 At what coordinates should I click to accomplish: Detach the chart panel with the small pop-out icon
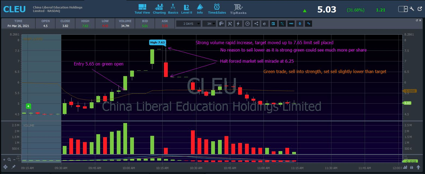[417, 20]
